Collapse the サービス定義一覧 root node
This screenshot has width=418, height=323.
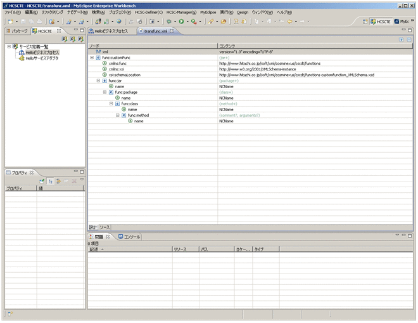pyautogui.click(x=9, y=46)
